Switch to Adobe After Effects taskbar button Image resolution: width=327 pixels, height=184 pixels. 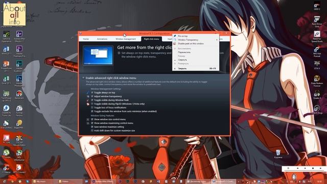104,181
